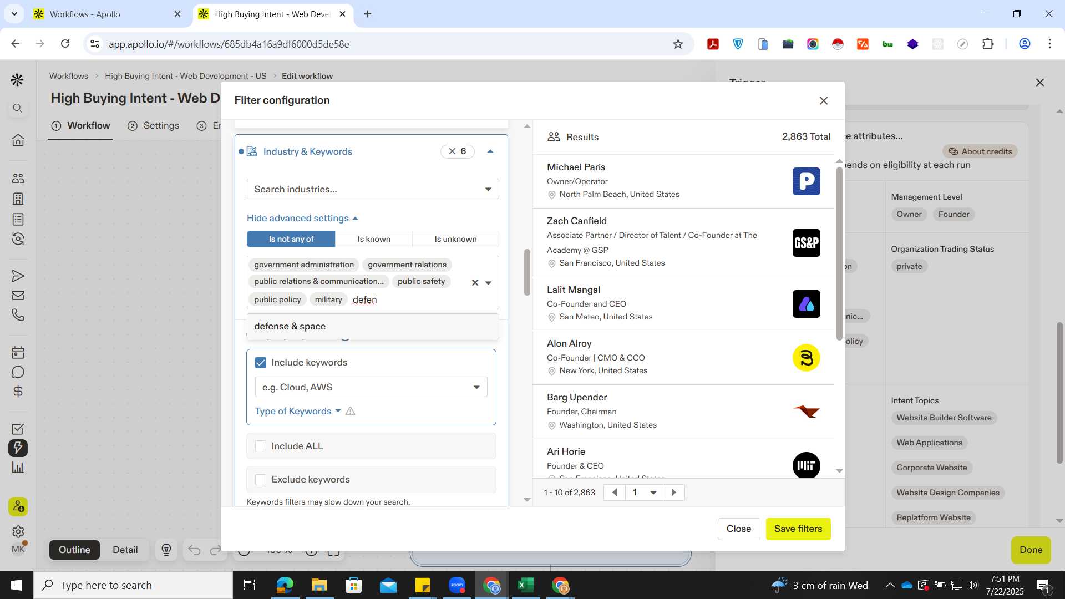Switch to Detail view
Screen dimensions: 1065x599
125,550
